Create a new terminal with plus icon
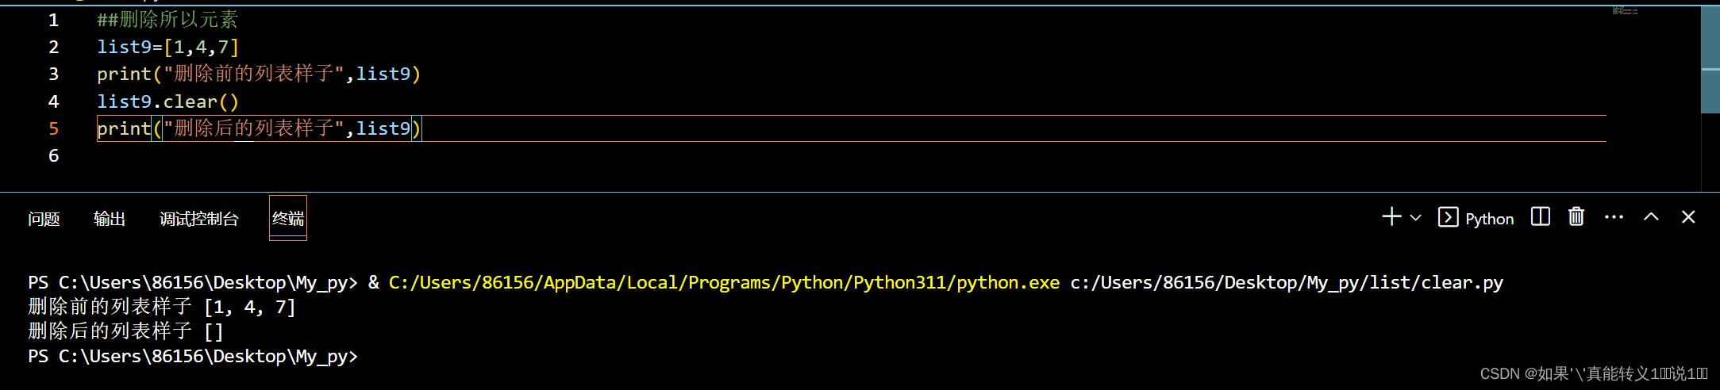Viewport: 1720px width, 390px height. tap(1391, 217)
